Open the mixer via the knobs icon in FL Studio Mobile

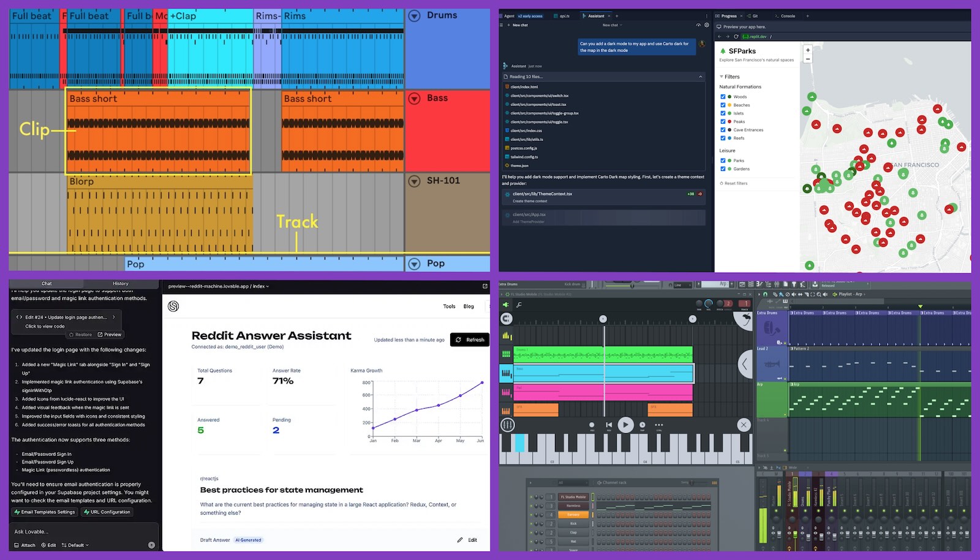point(508,425)
